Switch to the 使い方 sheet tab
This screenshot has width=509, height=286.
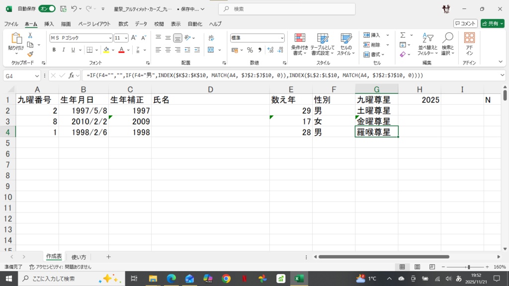coord(79,256)
